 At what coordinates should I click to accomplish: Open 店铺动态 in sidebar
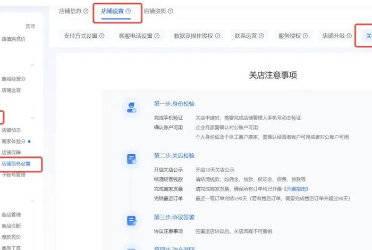11,130
